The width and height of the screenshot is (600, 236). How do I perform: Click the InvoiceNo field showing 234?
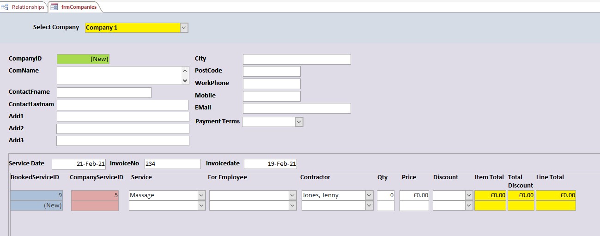pos(173,164)
